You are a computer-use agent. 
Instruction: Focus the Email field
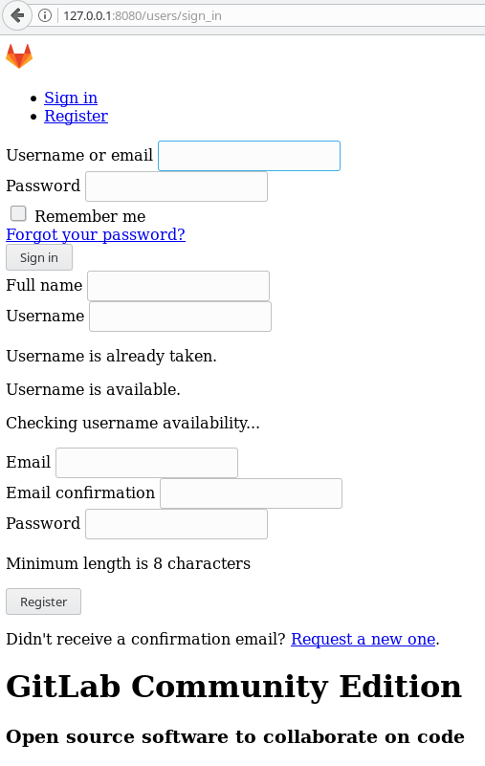(x=146, y=463)
